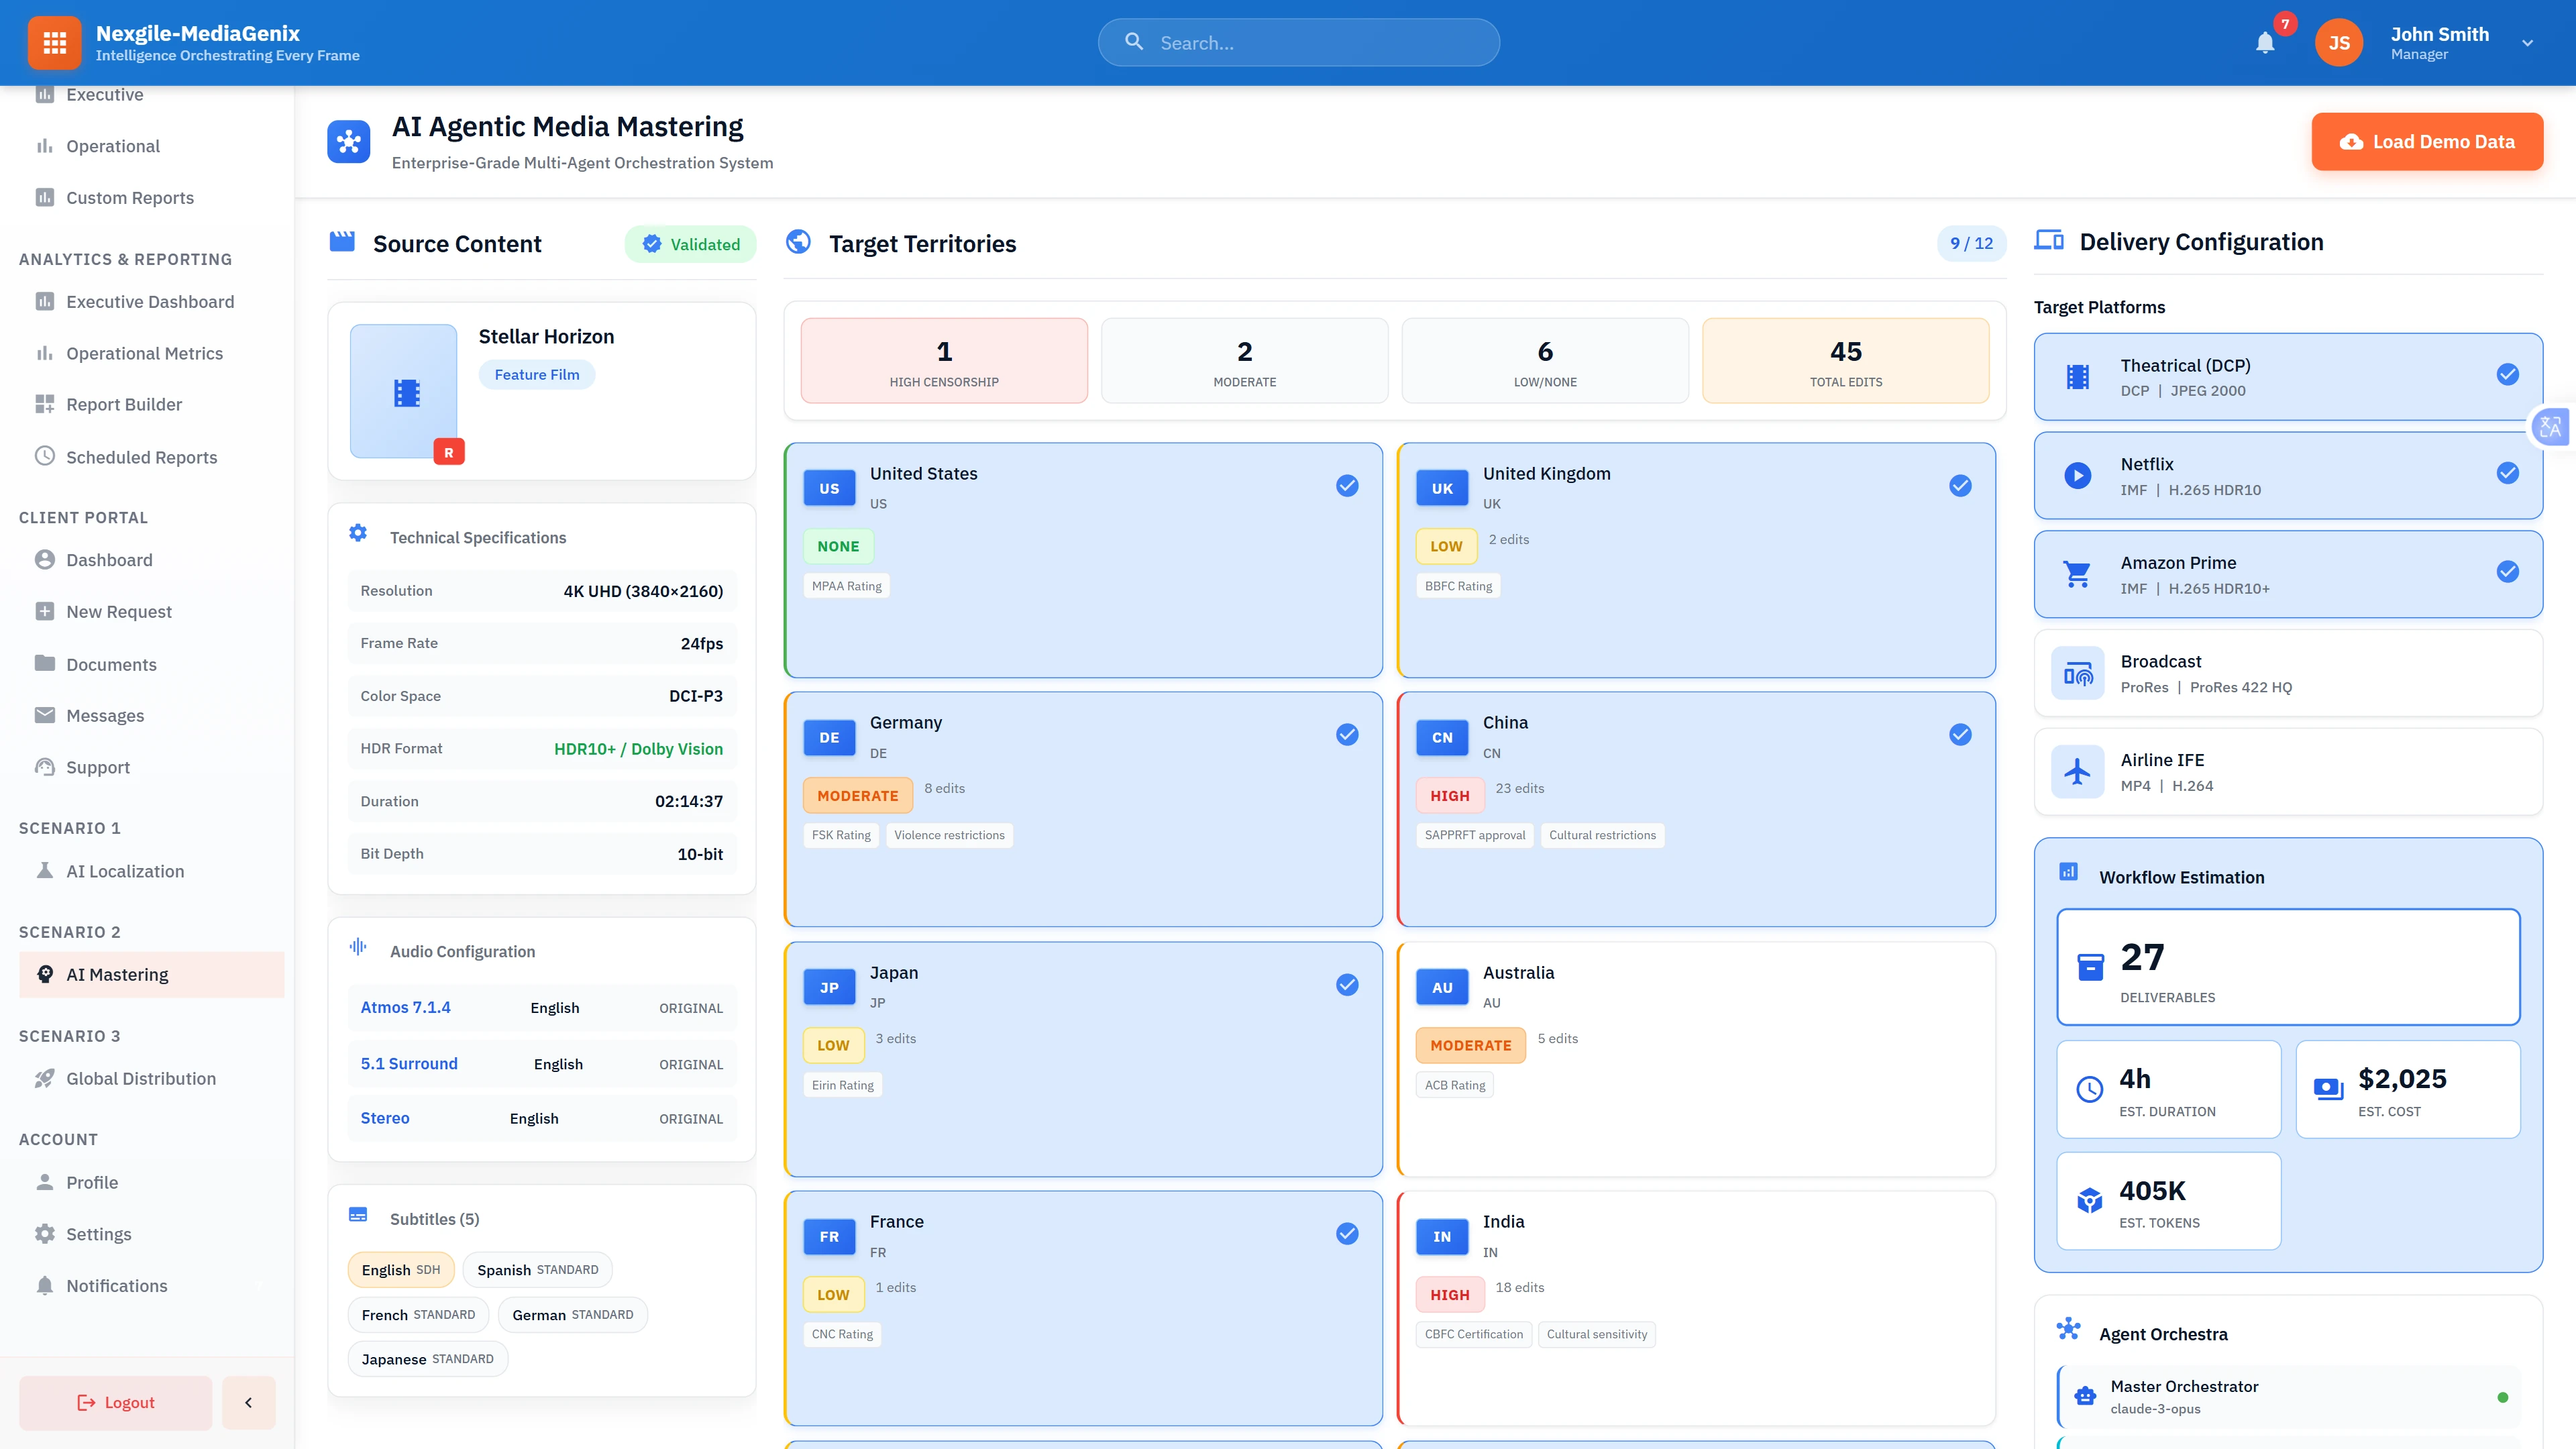Viewport: 2576px width, 1449px height.
Task: Click the Nexgile-MediaGenix app grid logo
Action: [x=54, y=42]
